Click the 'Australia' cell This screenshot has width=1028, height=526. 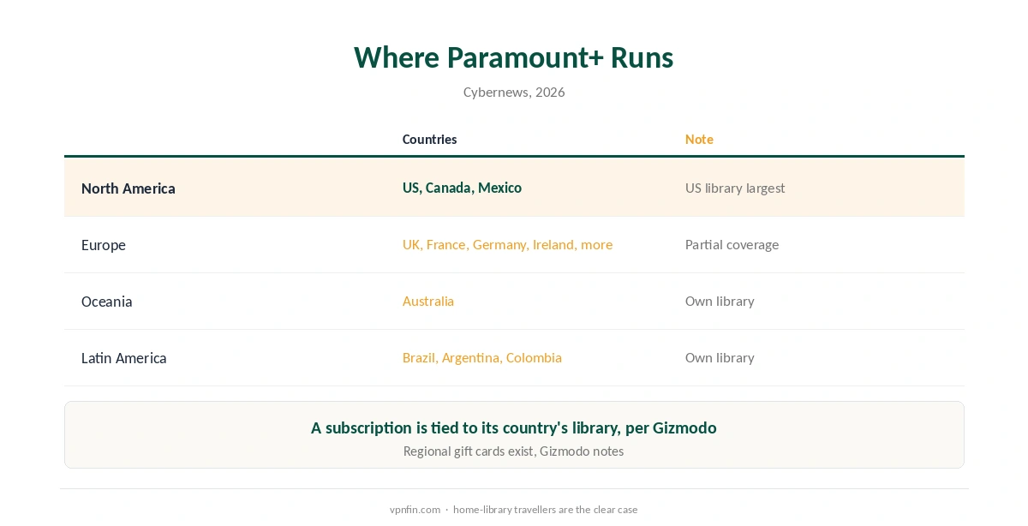click(428, 301)
